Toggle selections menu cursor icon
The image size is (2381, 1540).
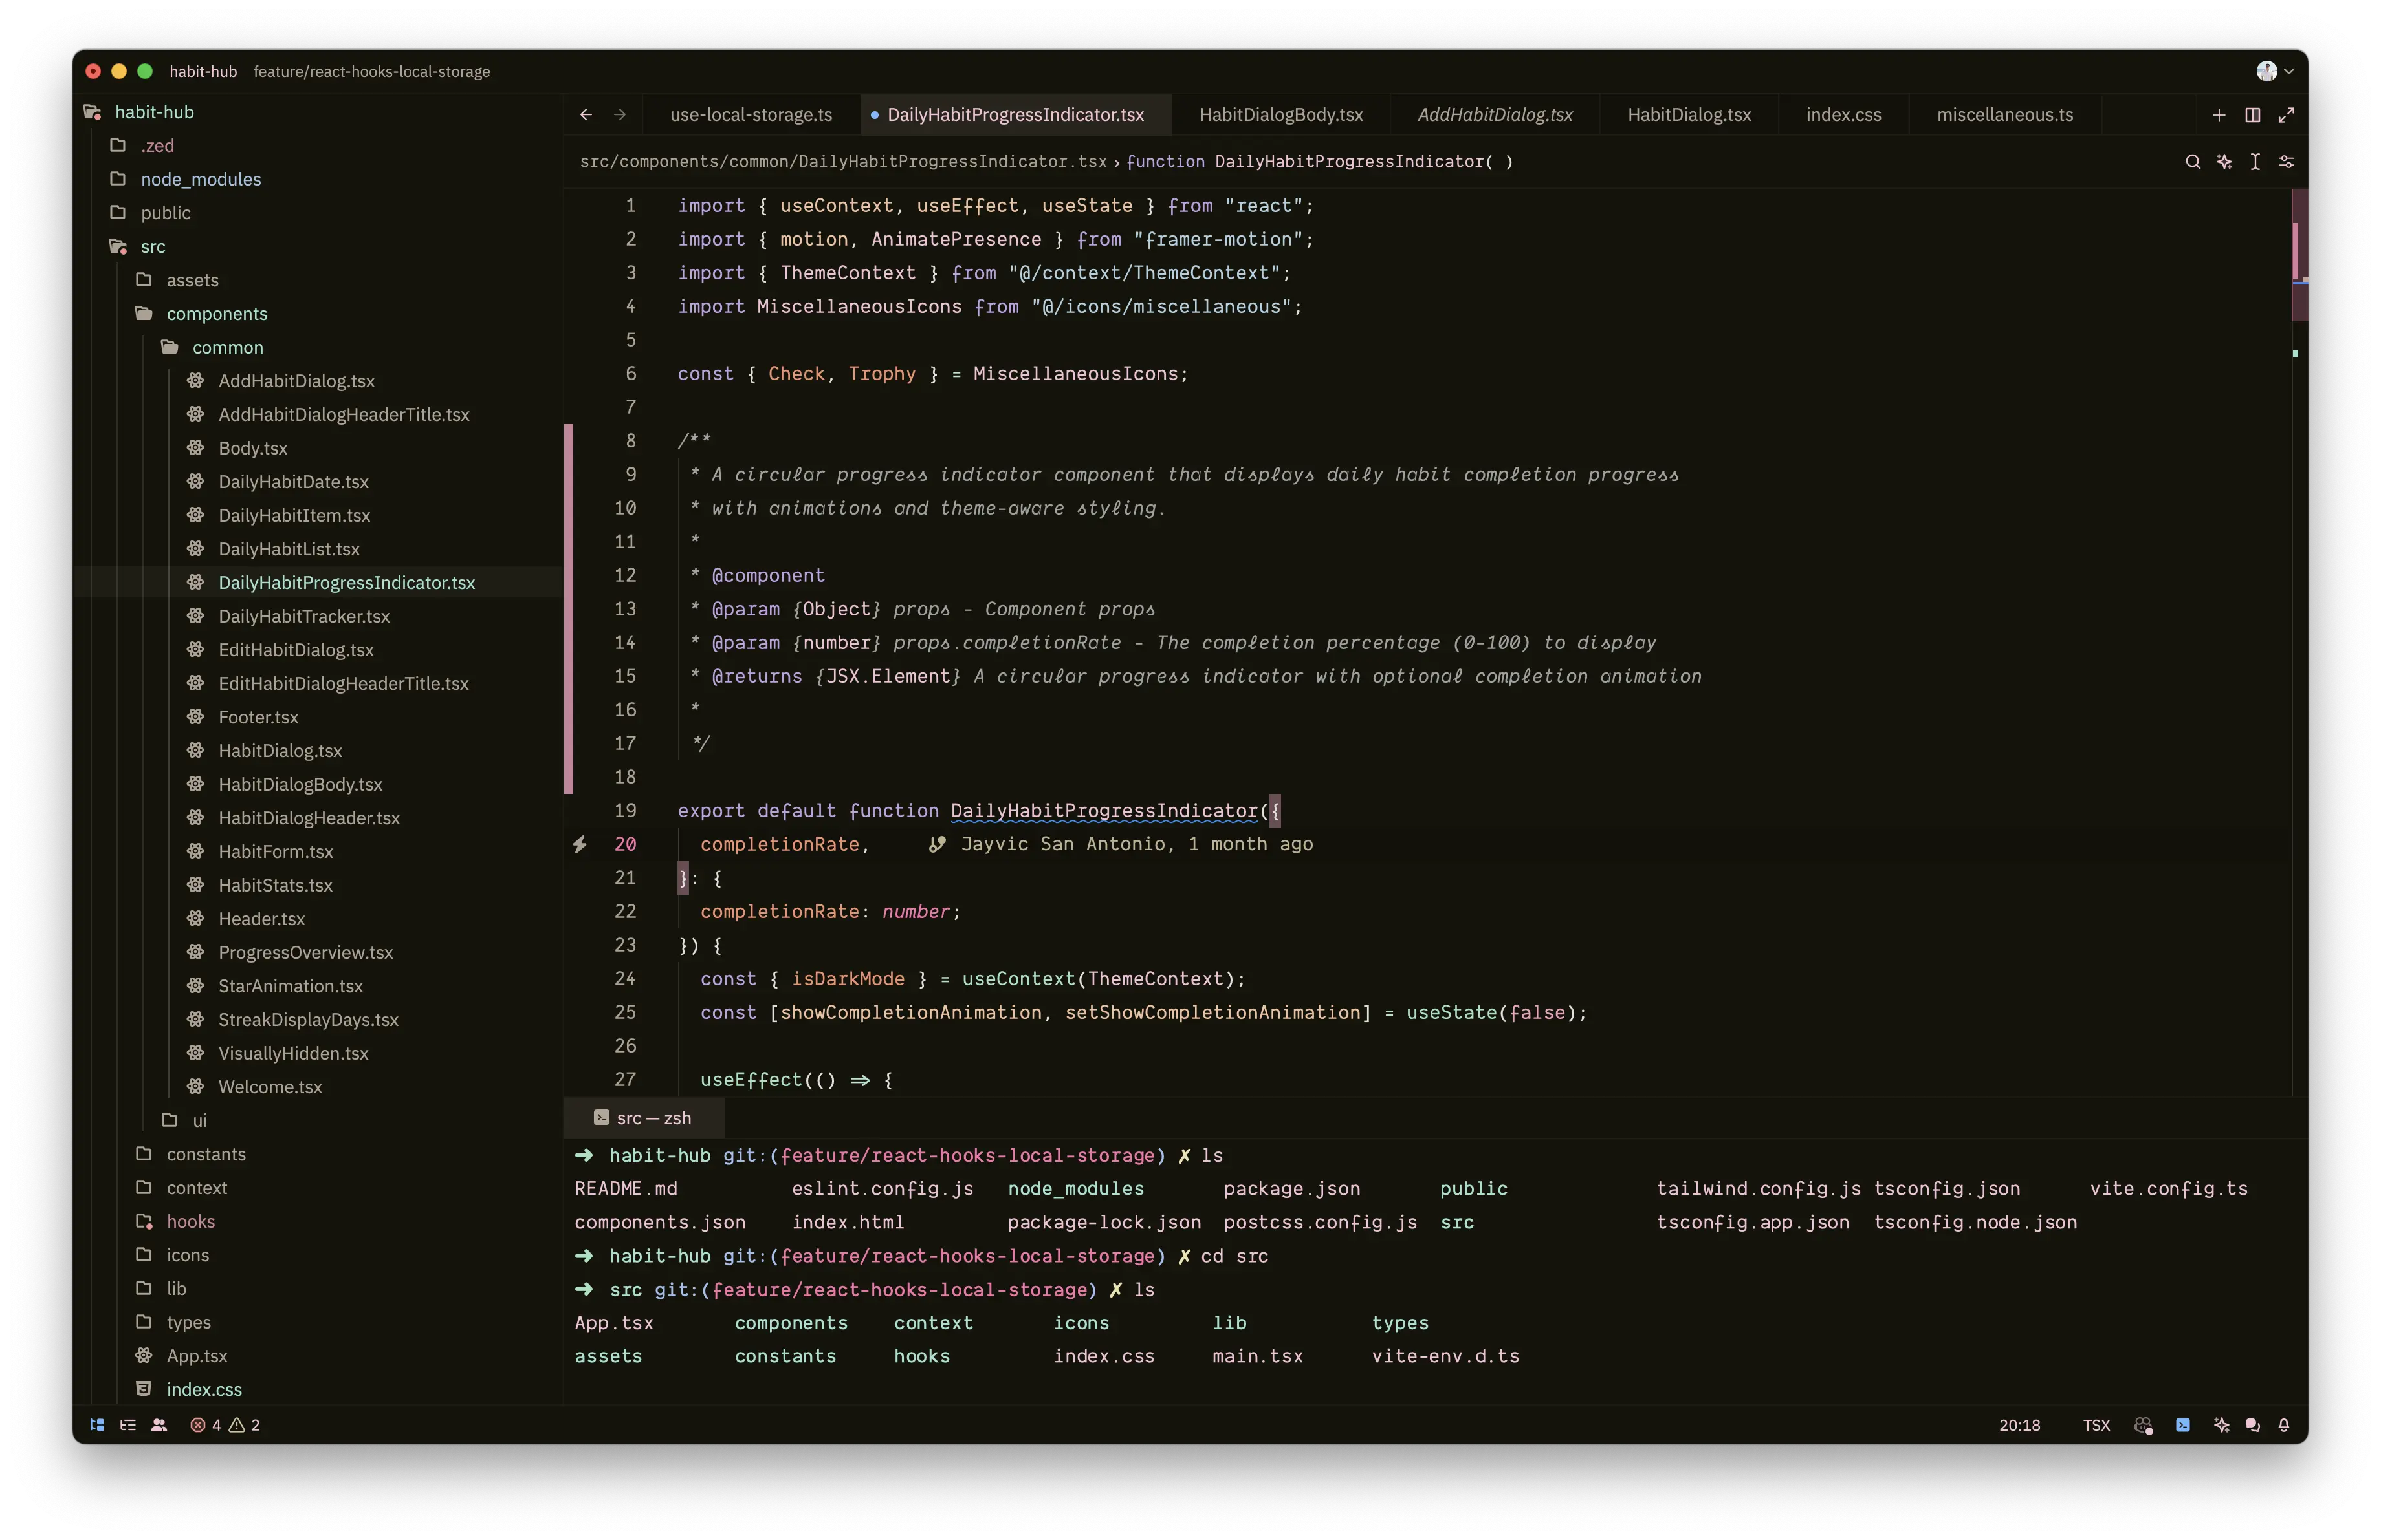coord(2255,162)
